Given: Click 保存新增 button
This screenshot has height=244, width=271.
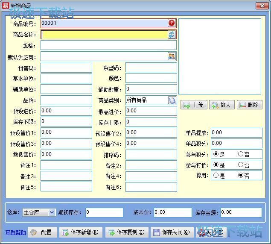Looking at the screenshot, I should (x=81, y=232).
